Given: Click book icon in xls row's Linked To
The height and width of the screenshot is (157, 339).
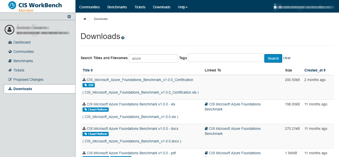Looking at the screenshot, I should (x=206, y=104).
